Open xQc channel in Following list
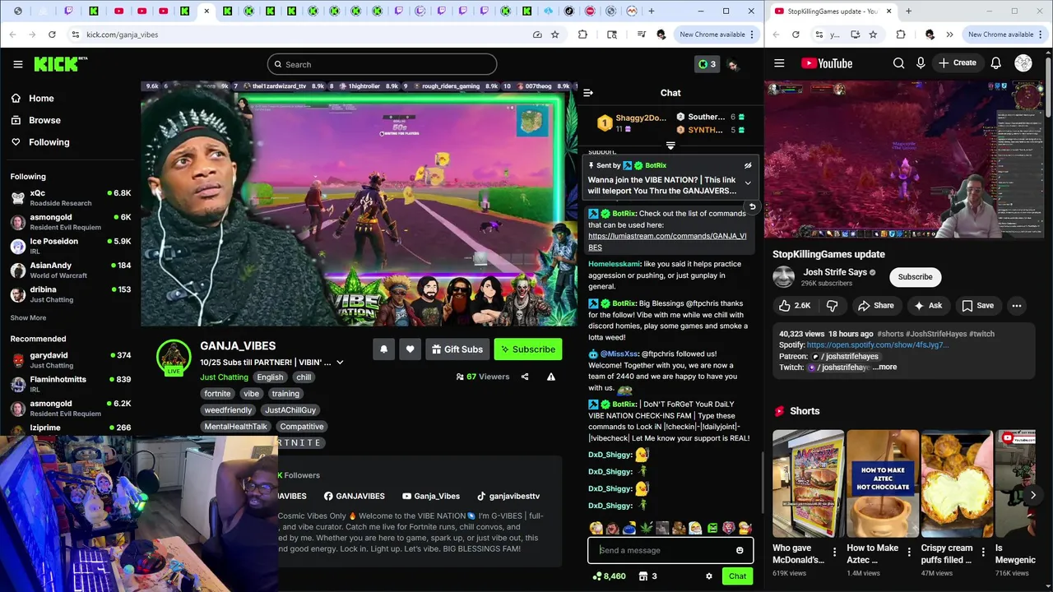Viewport: 1053px width, 592px height. (70, 197)
